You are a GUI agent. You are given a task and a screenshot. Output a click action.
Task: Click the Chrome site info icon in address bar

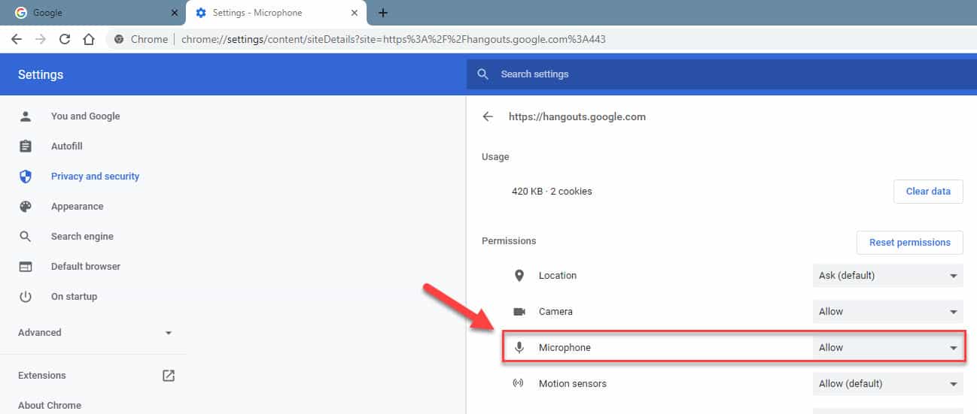tap(119, 39)
